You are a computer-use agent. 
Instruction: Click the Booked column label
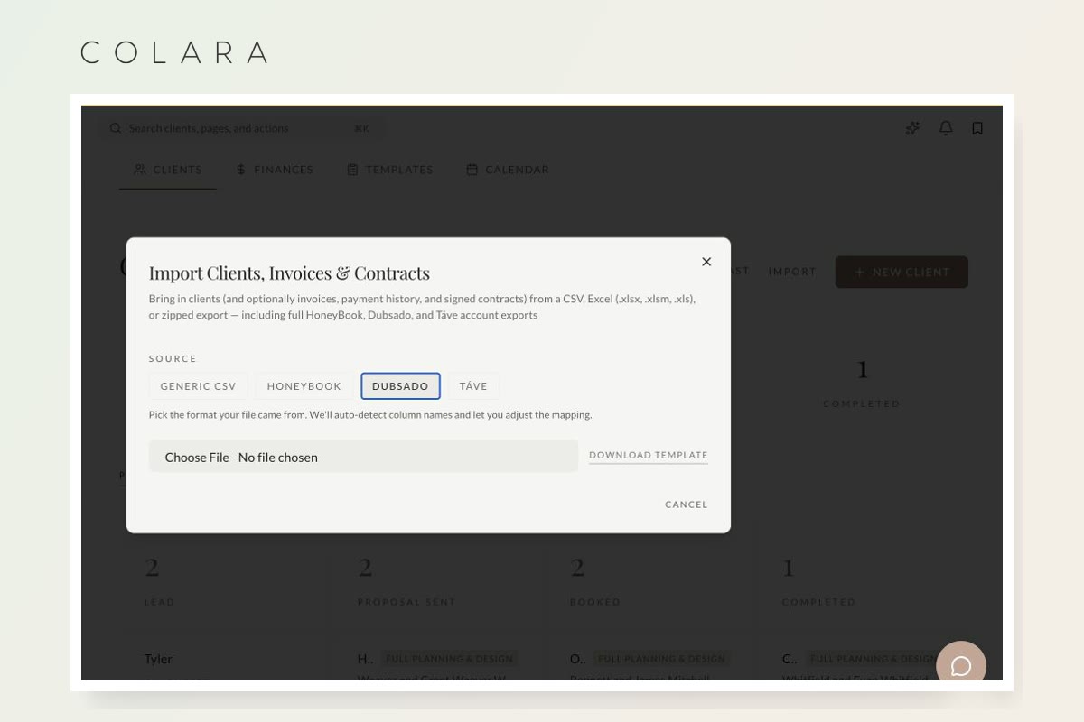[x=595, y=602]
